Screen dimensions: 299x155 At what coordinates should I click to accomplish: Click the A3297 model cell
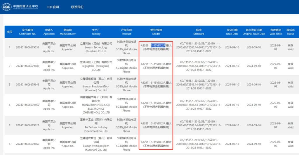(156, 84)
